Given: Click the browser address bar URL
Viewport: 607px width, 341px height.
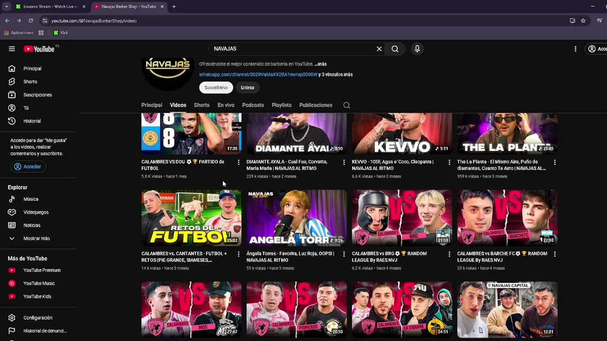Looking at the screenshot, I should tap(94, 21).
